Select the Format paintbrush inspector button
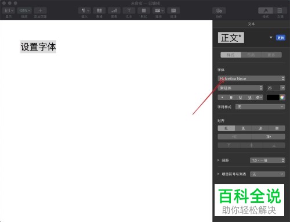Screen dimensions: 290x222 [x=266, y=10]
